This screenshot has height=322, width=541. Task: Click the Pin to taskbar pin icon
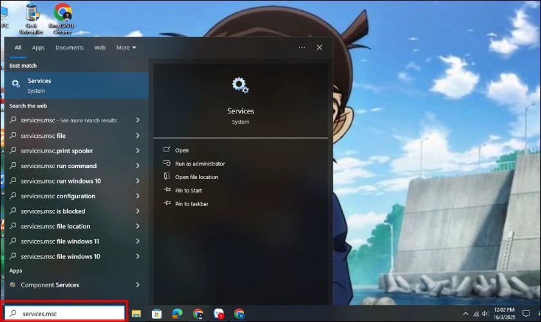pos(167,204)
